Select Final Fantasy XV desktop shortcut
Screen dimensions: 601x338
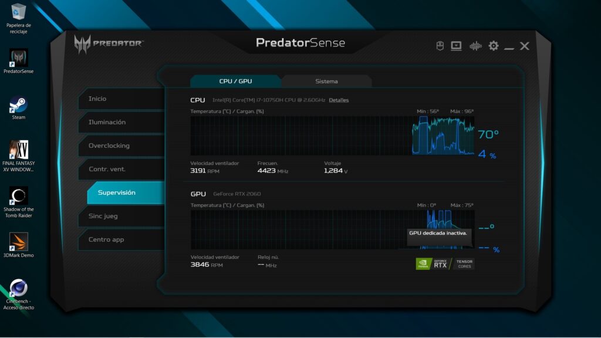pos(18,156)
